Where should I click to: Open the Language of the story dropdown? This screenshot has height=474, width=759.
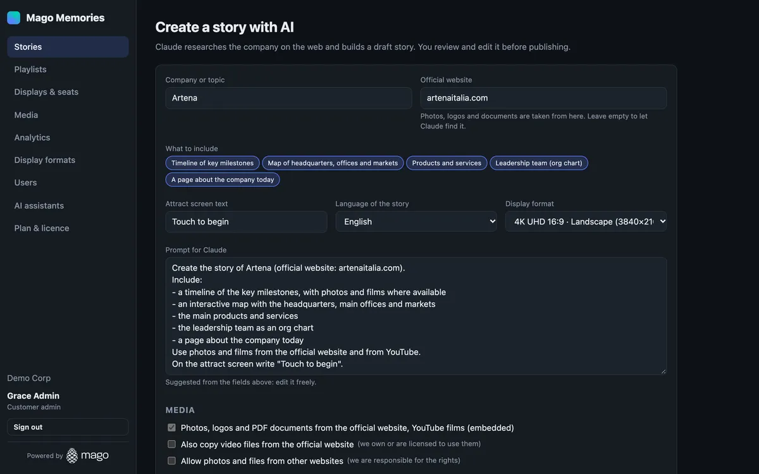click(416, 222)
